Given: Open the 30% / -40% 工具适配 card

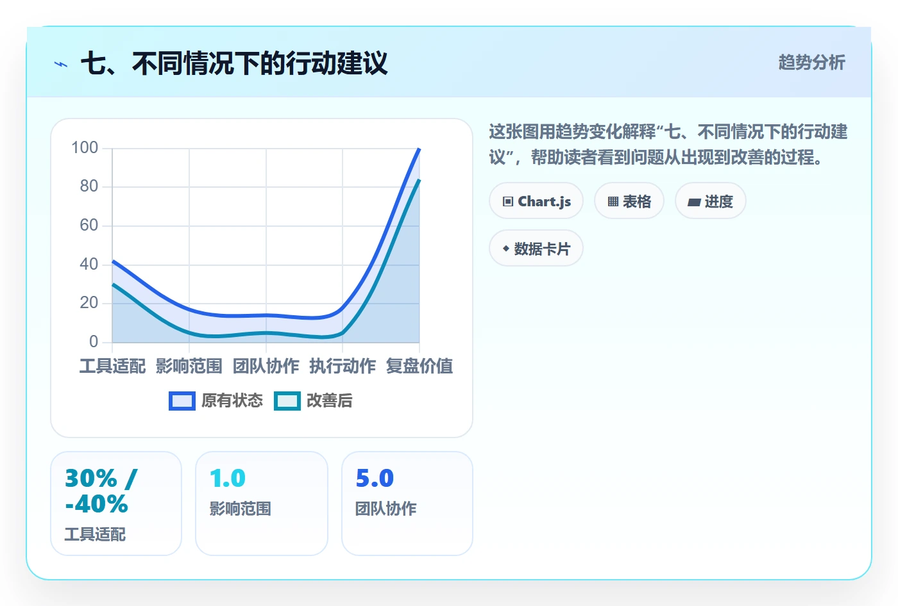Looking at the screenshot, I should coord(116,504).
